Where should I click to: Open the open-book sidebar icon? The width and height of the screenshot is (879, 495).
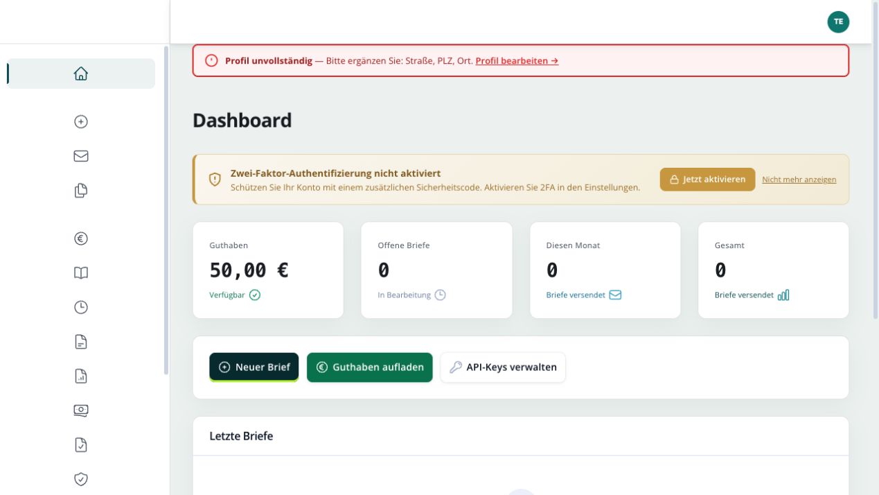coord(81,273)
